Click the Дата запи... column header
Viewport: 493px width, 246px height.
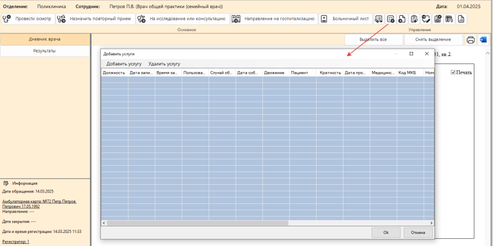point(141,73)
